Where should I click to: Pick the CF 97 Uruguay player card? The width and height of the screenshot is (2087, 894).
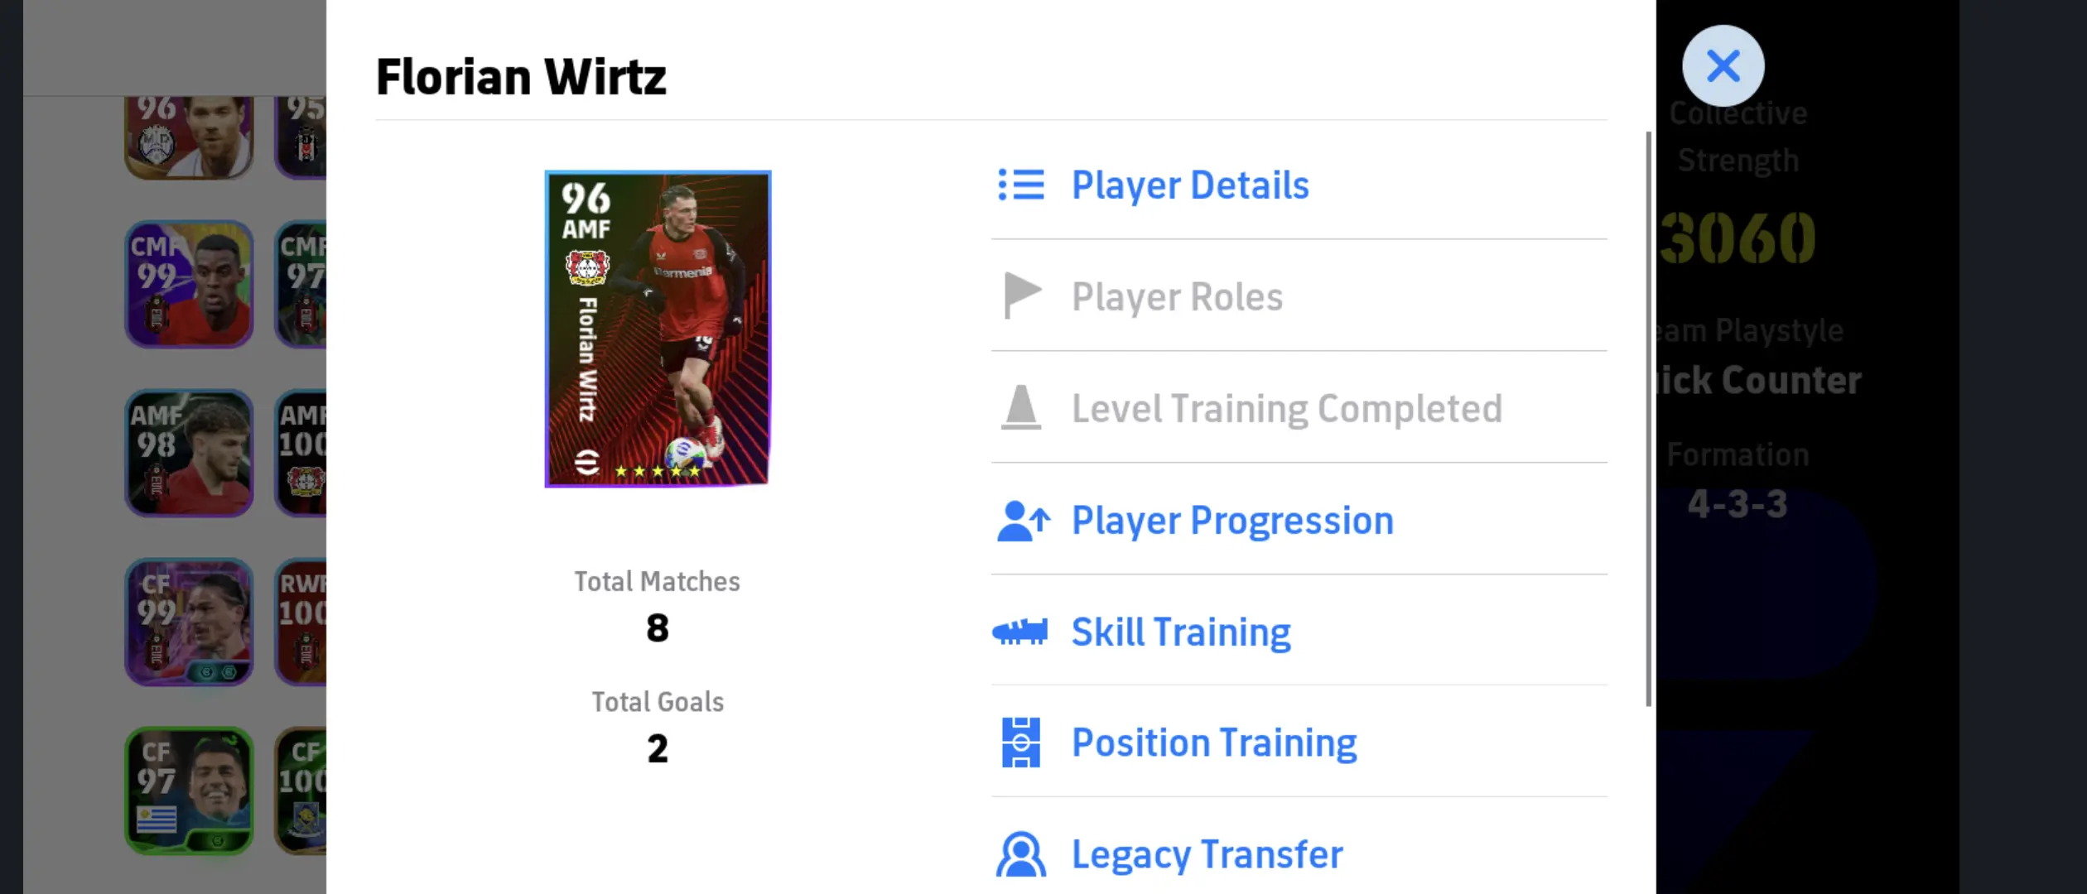189,791
